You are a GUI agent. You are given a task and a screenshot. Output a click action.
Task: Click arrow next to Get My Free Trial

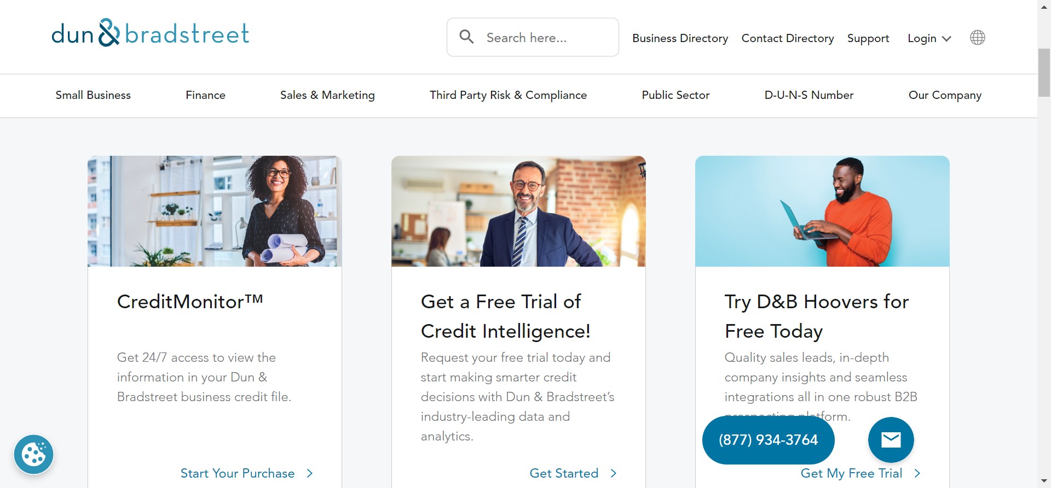tap(917, 473)
